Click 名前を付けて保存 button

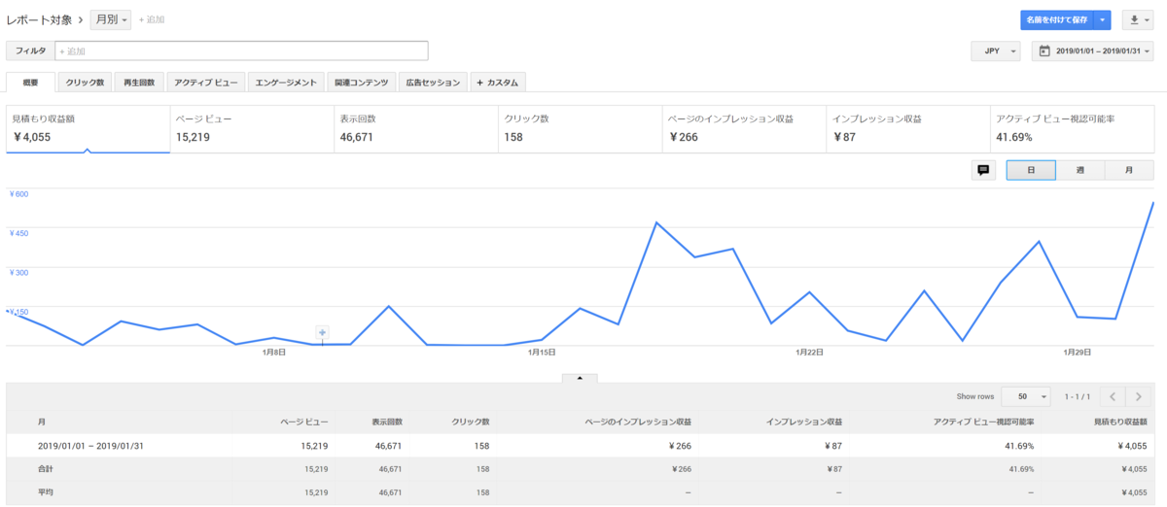[1057, 20]
